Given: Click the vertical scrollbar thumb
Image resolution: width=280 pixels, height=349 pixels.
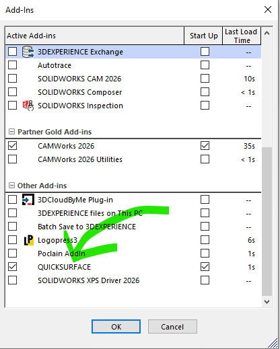Looking at the screenshot, I should coord(267,221).
